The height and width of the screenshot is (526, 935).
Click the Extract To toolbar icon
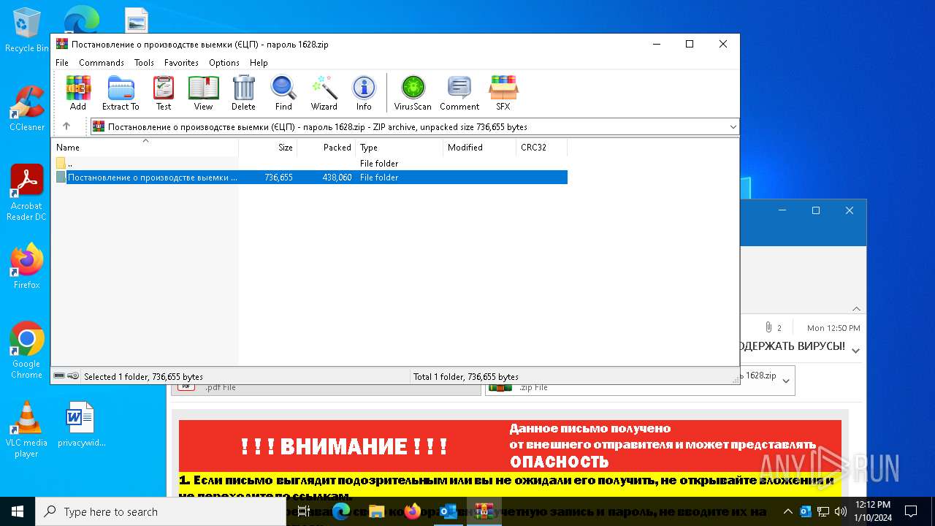[121, 93]
